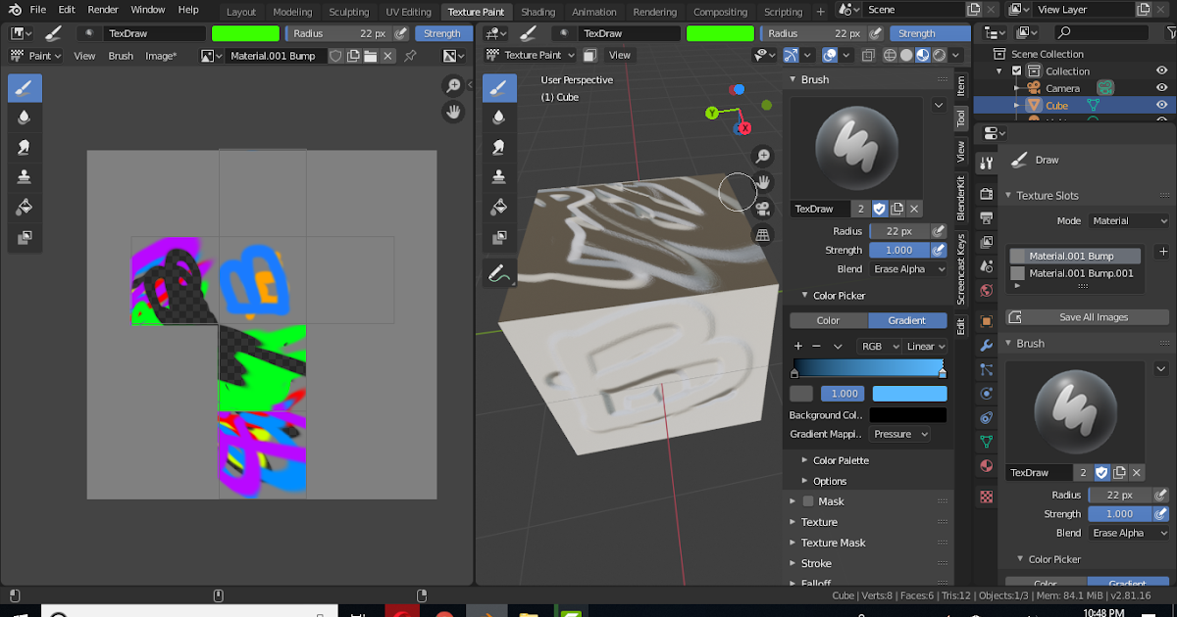Select the Background Color black swatch
The width and height of the screenshot is (1177, 617).
[907, 414]
